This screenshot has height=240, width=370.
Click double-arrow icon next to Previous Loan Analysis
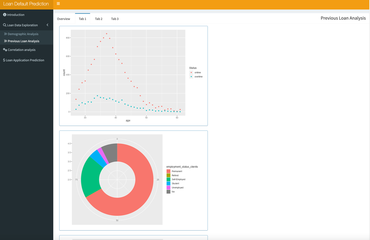pyautogui.click(x=5, y=41)
